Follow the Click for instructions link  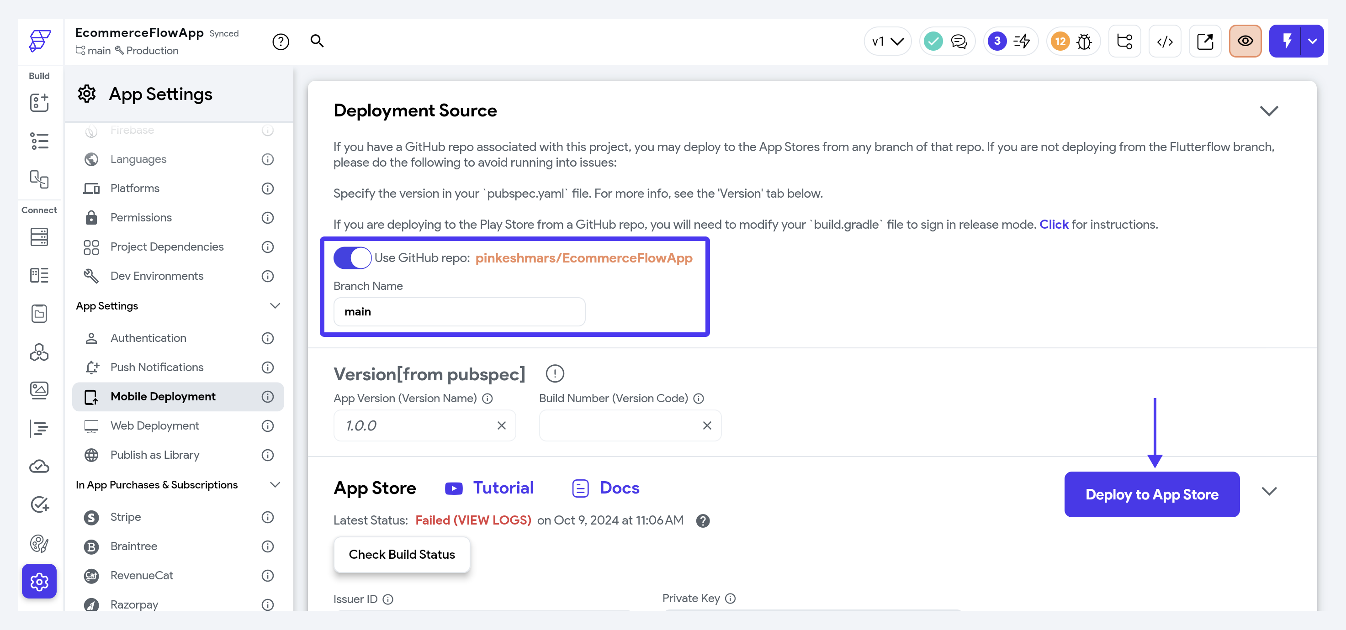[x=1054, y=225]
